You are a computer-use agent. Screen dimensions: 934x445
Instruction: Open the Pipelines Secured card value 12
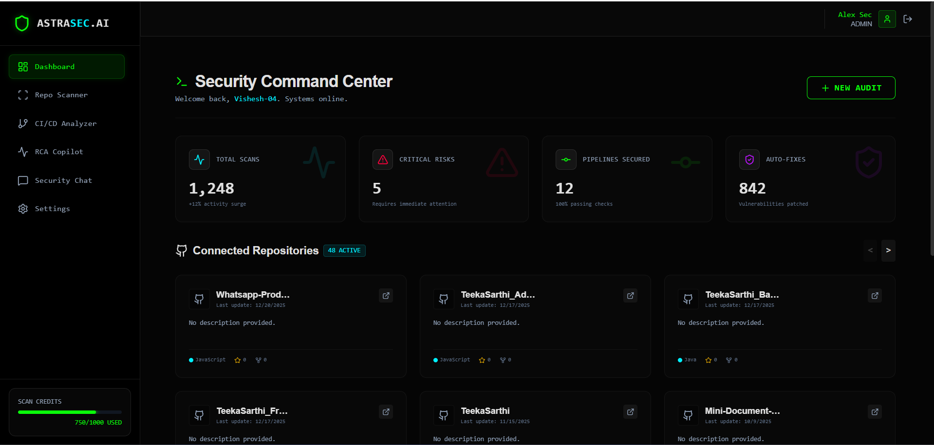tap(564, 188)
